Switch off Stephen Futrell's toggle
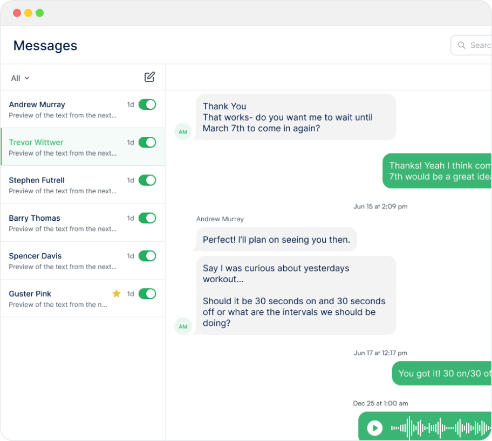Viewport: 492px width, 441px height. (x=147, y=180)
